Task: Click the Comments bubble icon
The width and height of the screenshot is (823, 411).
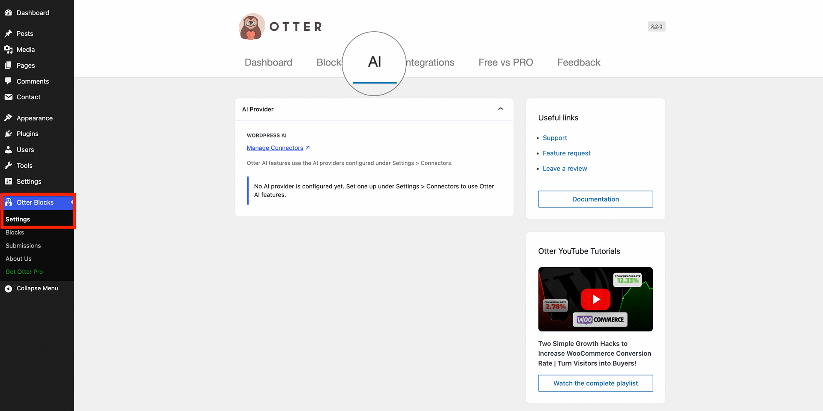Action: pos(8,81)
